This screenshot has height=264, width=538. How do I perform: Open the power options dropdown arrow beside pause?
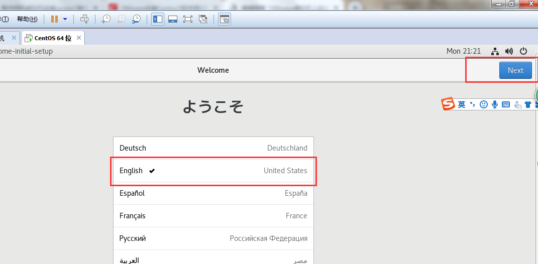[65, 19]
